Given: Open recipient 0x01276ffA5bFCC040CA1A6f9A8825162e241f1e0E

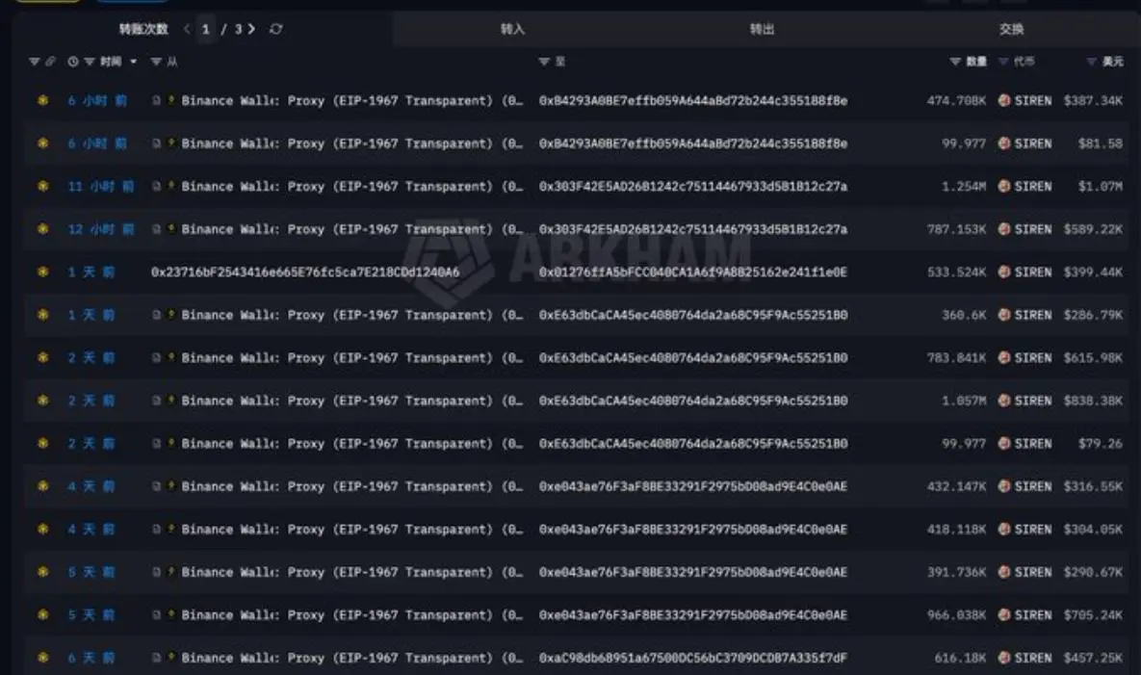Looking at the screenshot, I should 692,273.
